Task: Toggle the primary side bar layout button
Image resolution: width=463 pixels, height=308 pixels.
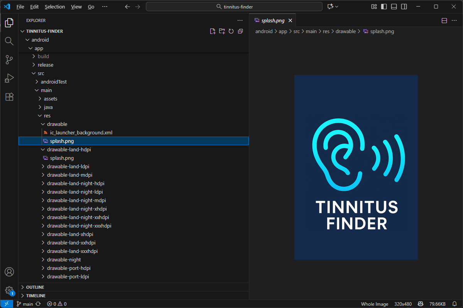Action: click(384, 7)
